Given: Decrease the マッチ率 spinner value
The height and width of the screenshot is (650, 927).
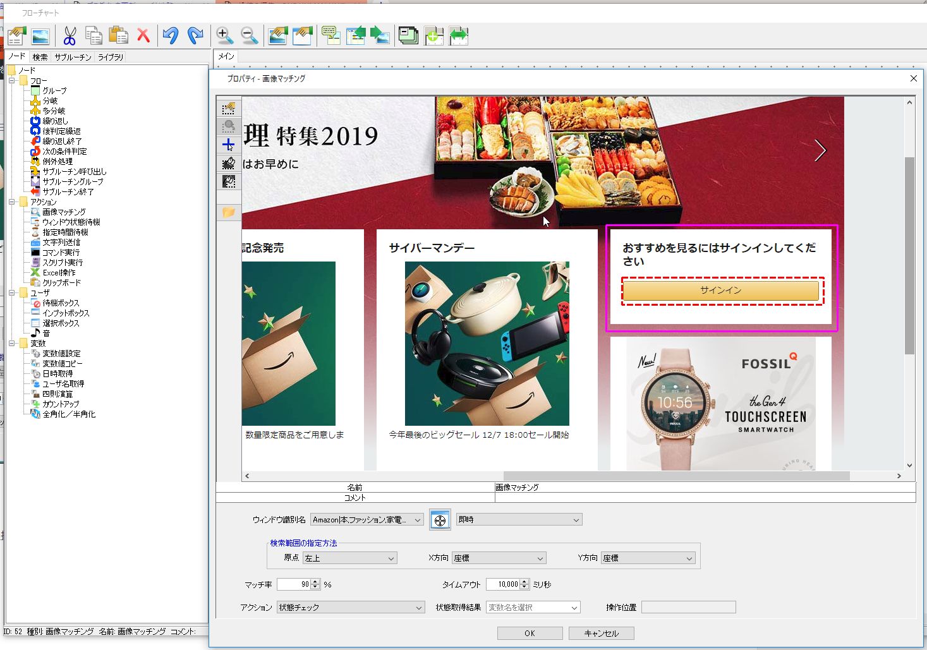Looking at the screenshot, I should pyautogui.click(x=316, y=587).
